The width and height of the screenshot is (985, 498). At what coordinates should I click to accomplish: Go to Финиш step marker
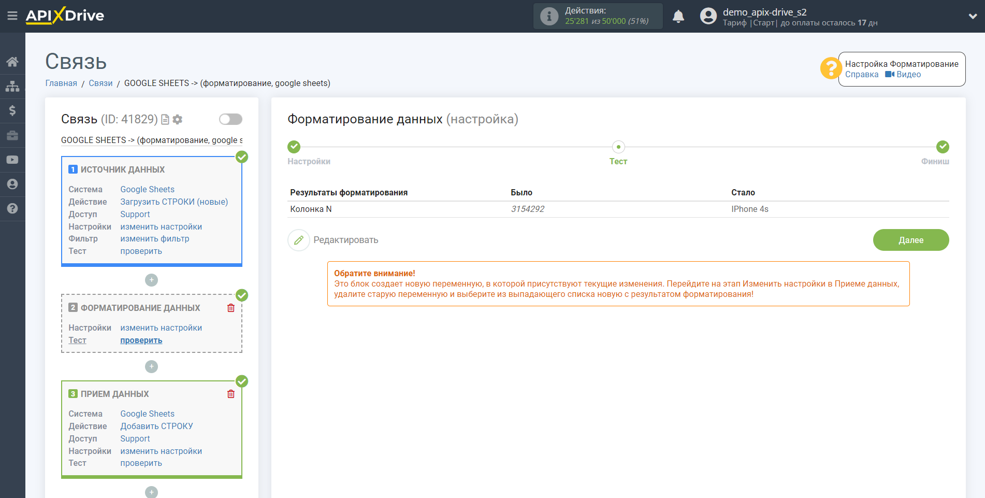943,147
